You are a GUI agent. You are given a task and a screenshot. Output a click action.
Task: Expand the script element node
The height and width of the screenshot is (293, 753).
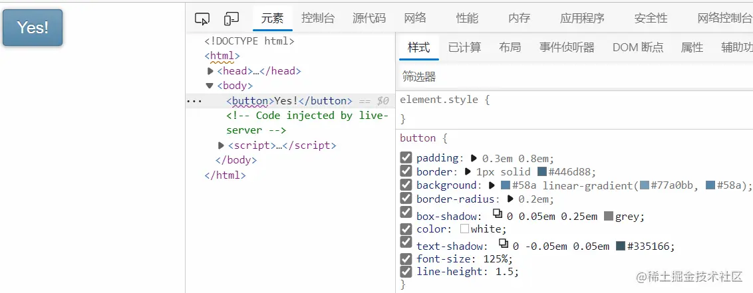pos(222,146)
